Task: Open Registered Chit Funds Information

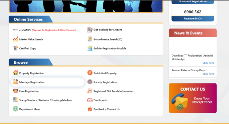Action: pos(113,91)
